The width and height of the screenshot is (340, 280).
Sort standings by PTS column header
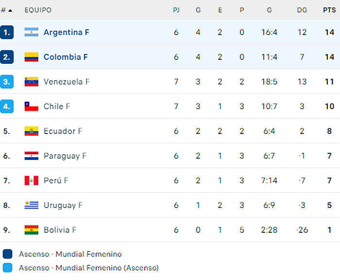pos(329,10)
